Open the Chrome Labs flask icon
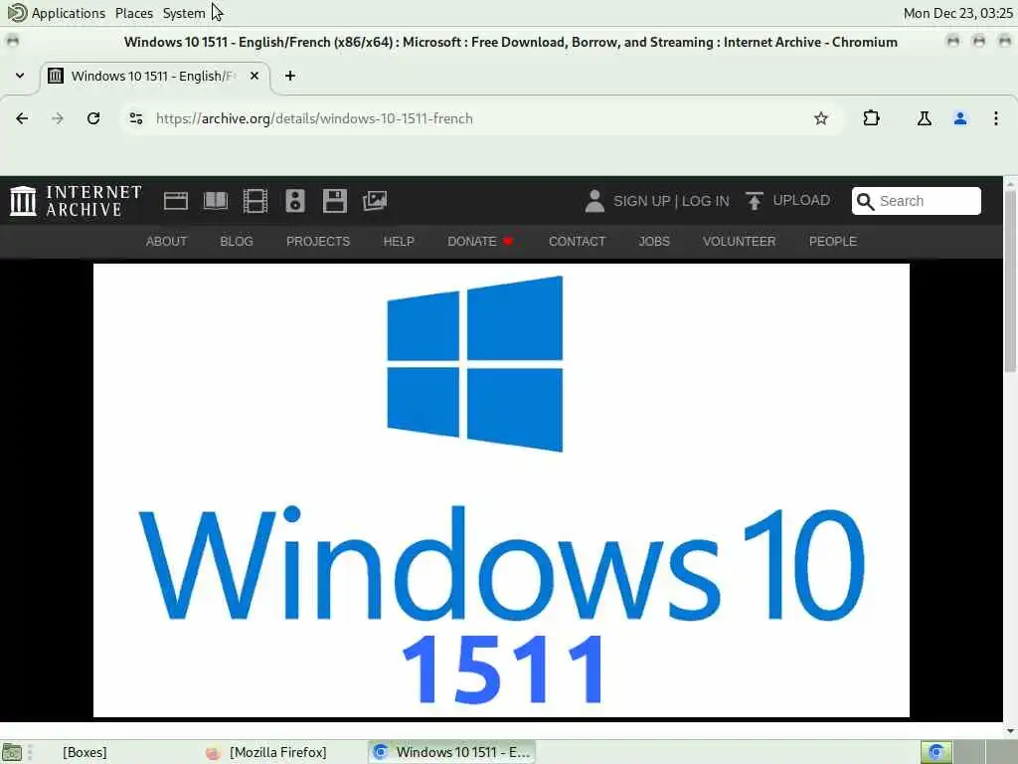 coord(924,118)
